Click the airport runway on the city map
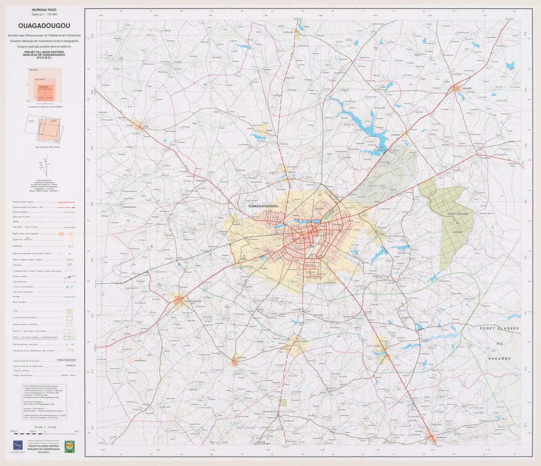This screenshot has height=466, width=541. point(313,247)
